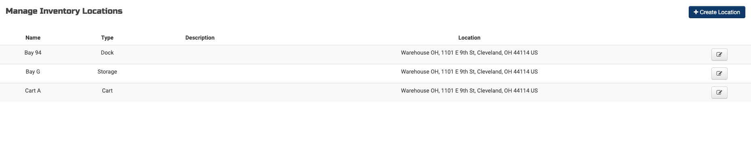This screenshot has height=156, width=751.
Task: Select the Bay G name cell
Action: tap(33, 72)
